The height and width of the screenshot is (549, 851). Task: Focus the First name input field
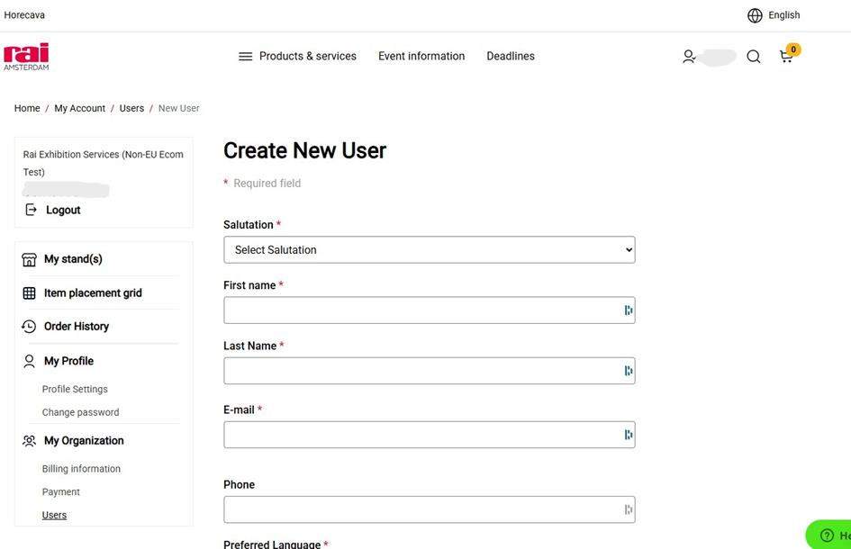[x=430, y=310]
